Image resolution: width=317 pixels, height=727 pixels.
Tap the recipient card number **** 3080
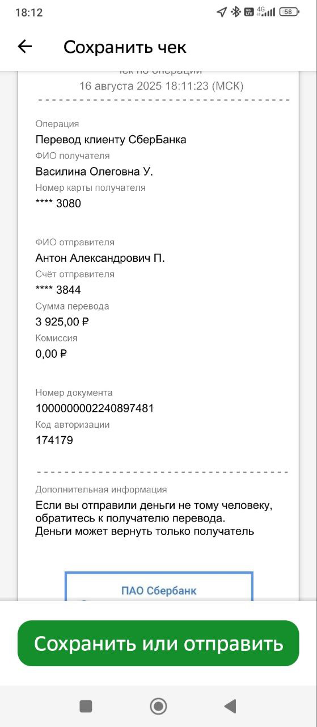[58, 203]
